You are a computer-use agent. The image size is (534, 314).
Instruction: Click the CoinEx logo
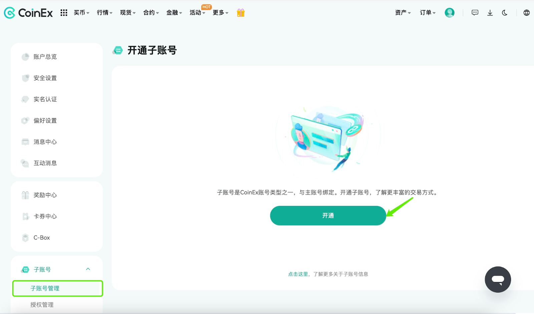coord(28,13)
